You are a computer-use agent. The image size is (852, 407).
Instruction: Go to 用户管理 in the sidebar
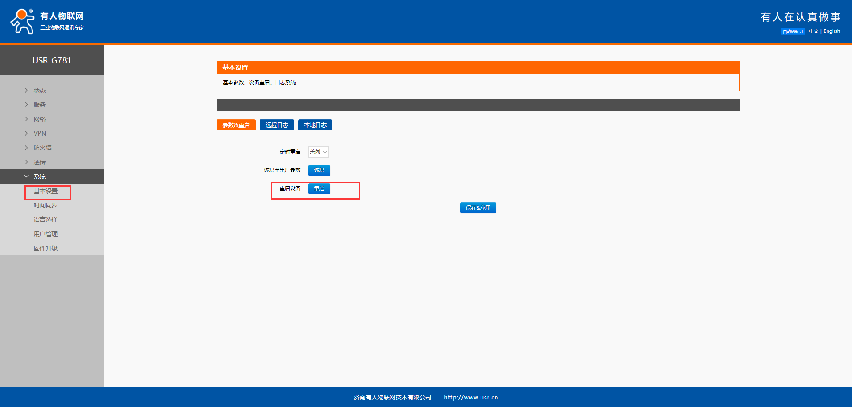click(x=45, y=234)
